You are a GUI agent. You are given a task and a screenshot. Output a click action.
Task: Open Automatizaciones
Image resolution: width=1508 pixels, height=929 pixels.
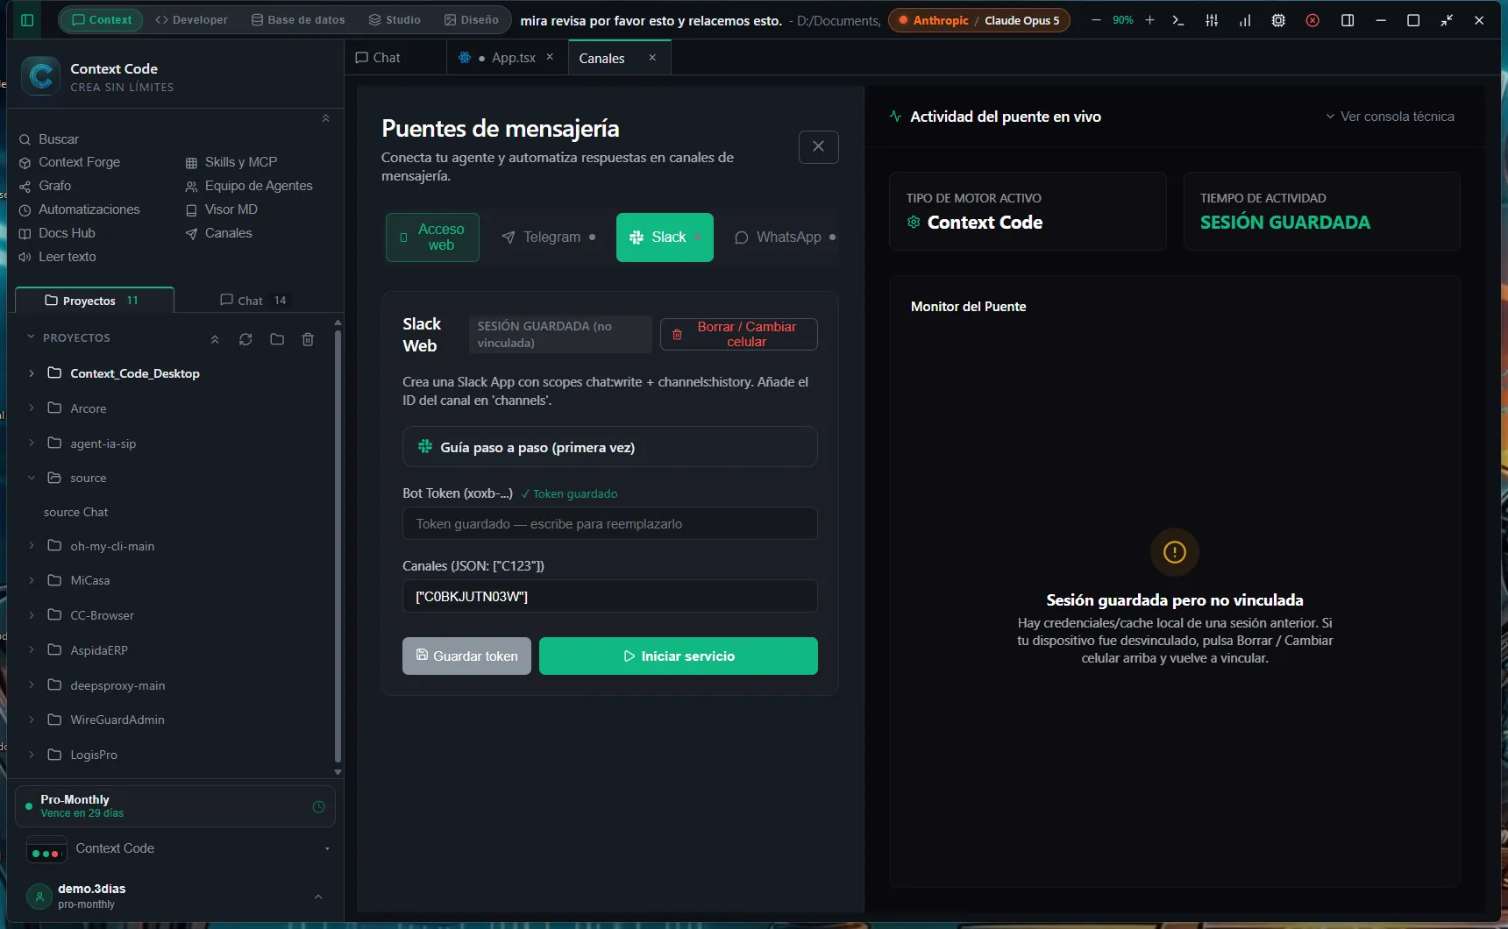pos(79,209)
